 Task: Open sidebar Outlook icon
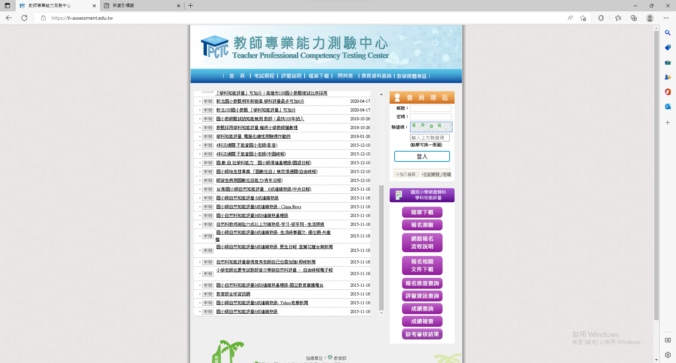(x=668, y=107)
